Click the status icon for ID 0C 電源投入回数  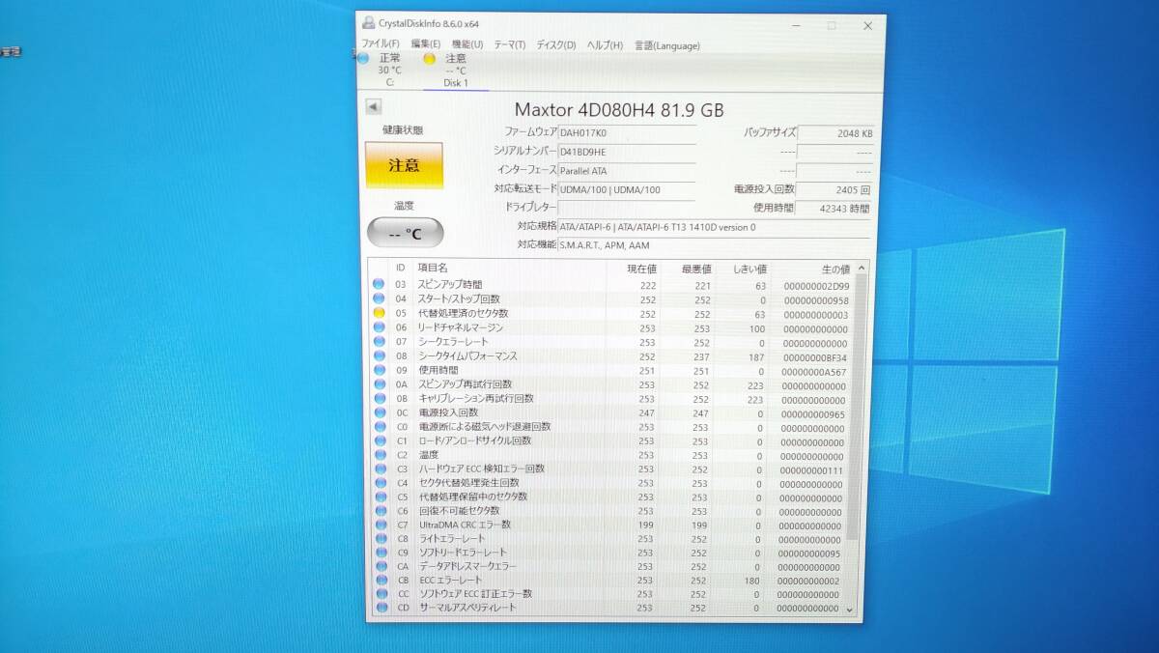tap(379, 412)
